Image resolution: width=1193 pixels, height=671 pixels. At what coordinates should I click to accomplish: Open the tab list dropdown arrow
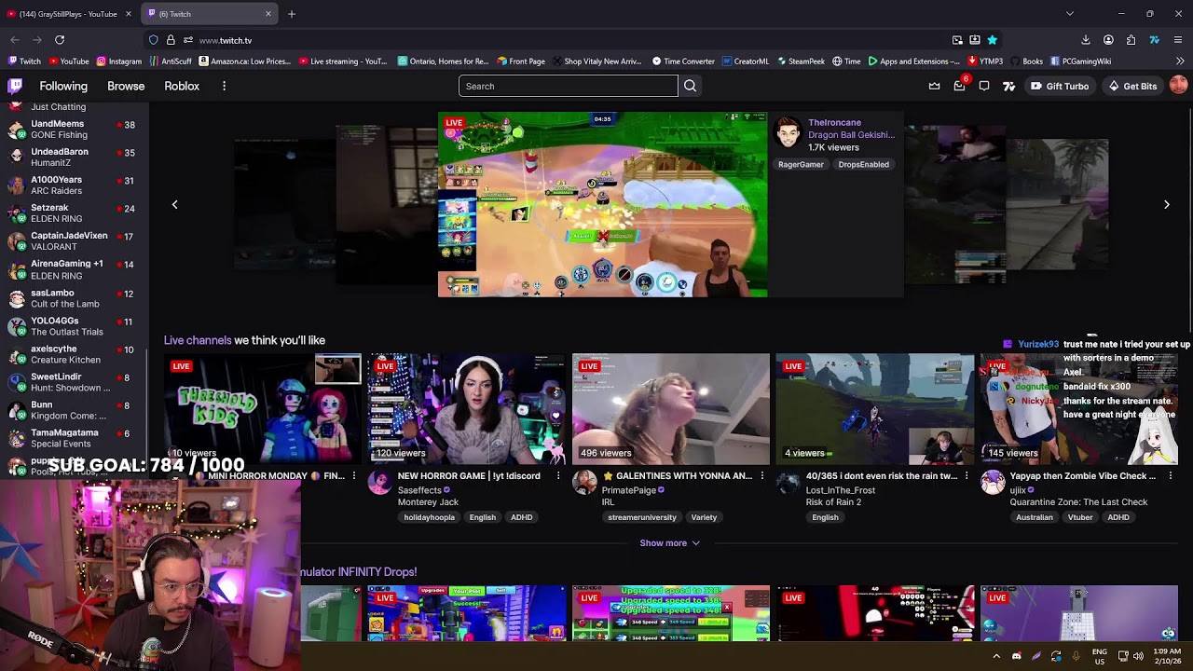tap(1069, 14)
